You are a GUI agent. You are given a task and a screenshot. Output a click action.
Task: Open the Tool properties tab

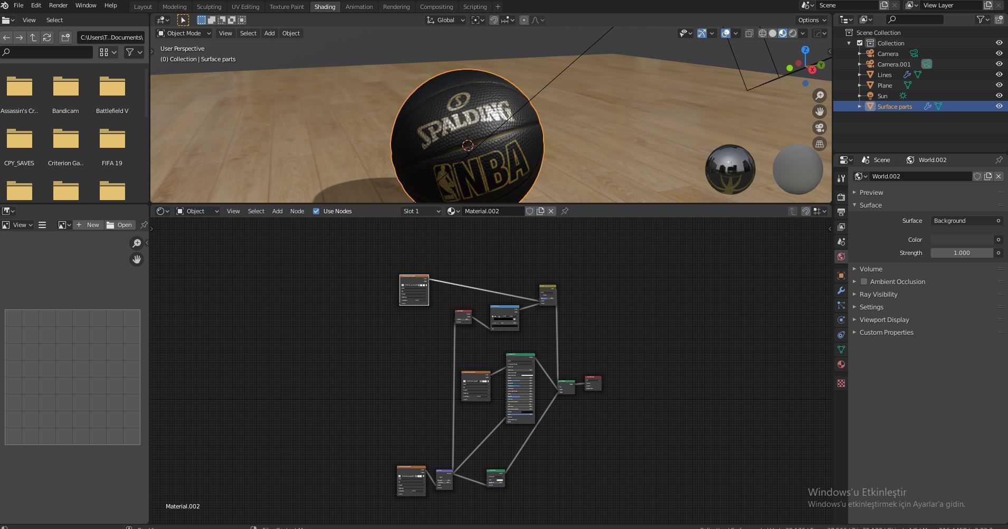(x=841, y=178)
